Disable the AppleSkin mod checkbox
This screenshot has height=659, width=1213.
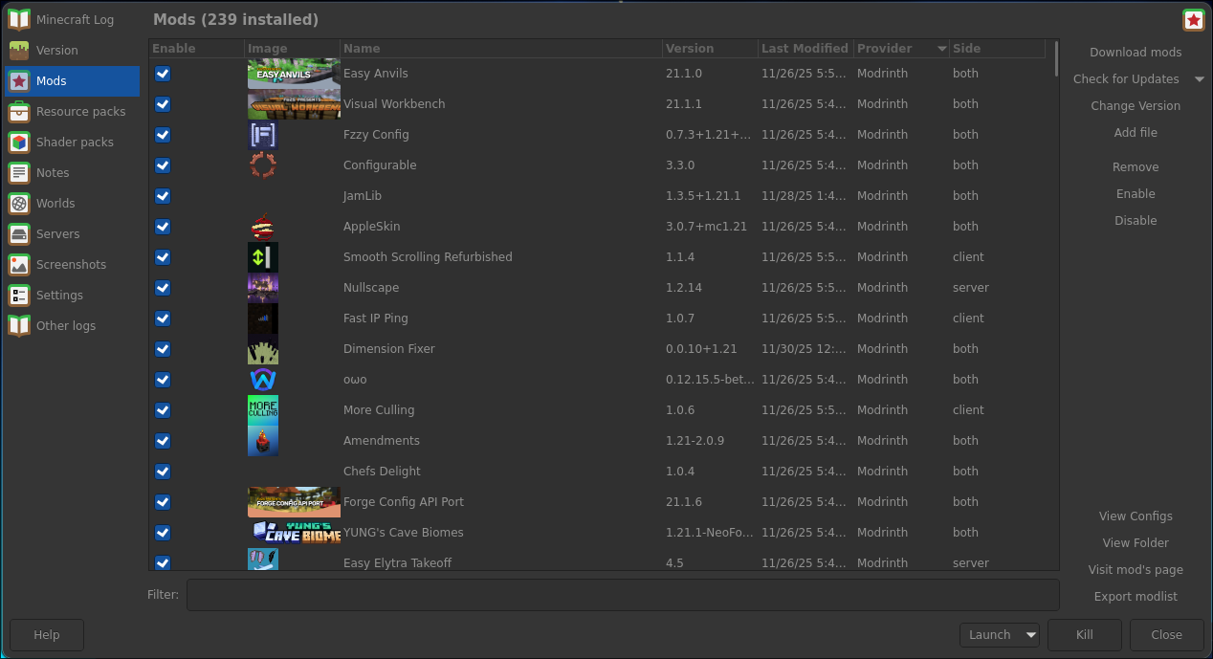point(163,227)
